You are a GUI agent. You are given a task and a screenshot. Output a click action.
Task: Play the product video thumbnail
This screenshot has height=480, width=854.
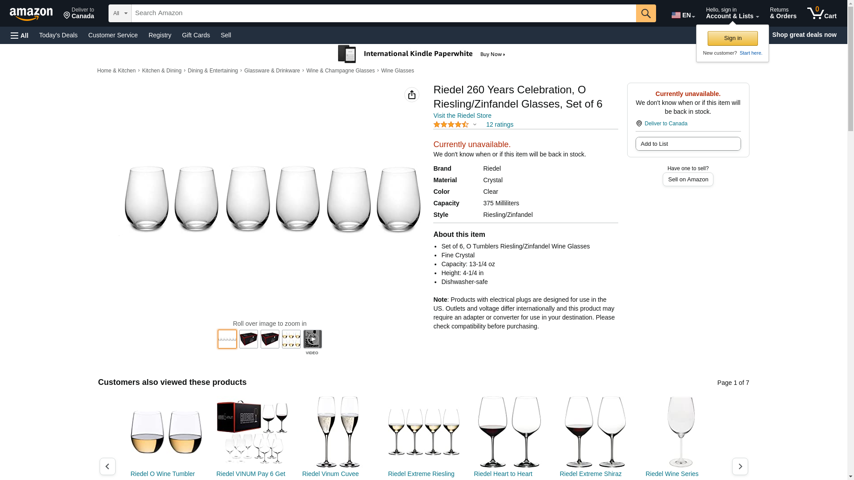[x=312, y=339]
